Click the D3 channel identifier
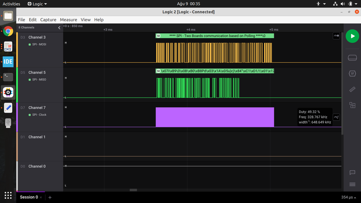 point(22,37)
